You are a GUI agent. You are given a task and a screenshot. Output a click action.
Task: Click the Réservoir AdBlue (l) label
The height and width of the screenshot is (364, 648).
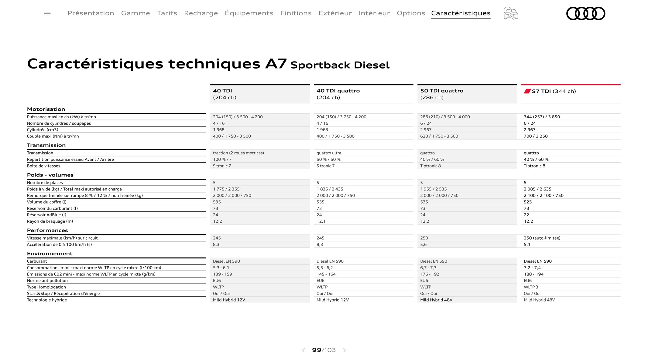(x=46, y=215)
